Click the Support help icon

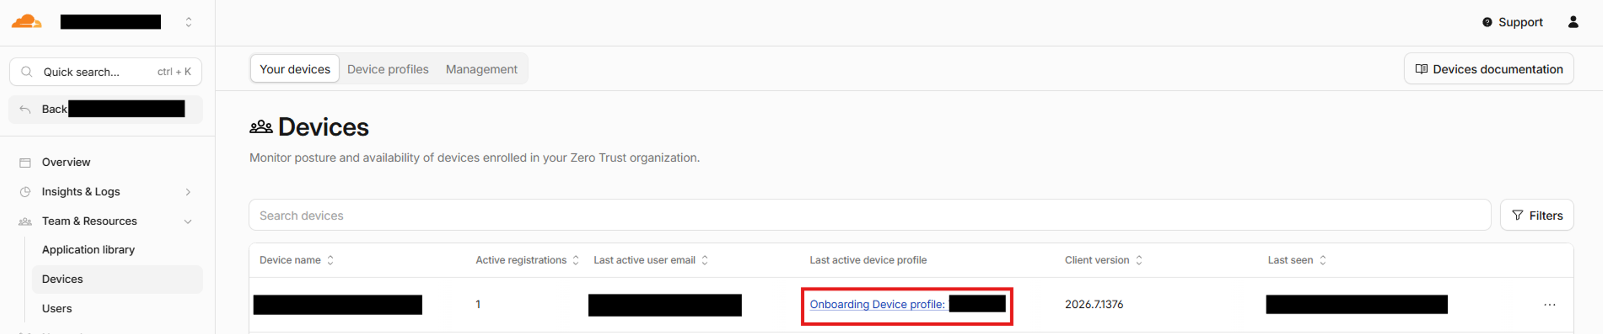click(x=1487, y=22)
